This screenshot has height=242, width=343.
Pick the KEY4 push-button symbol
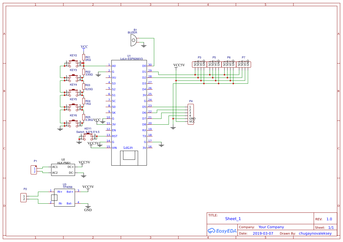pos(73,93)
